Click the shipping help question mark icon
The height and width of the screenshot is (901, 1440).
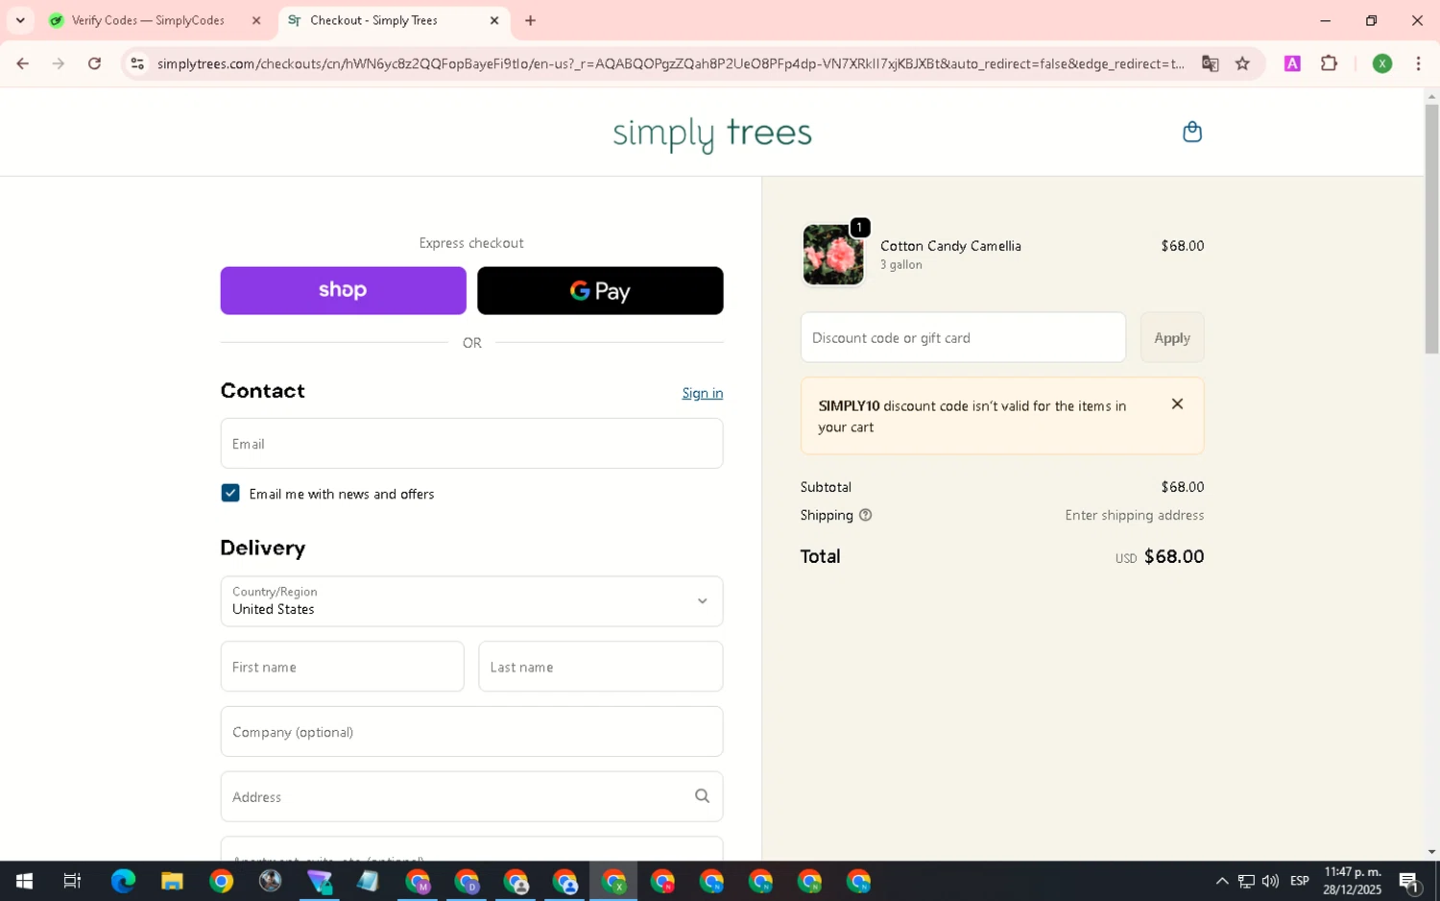(x=865, y=515)
